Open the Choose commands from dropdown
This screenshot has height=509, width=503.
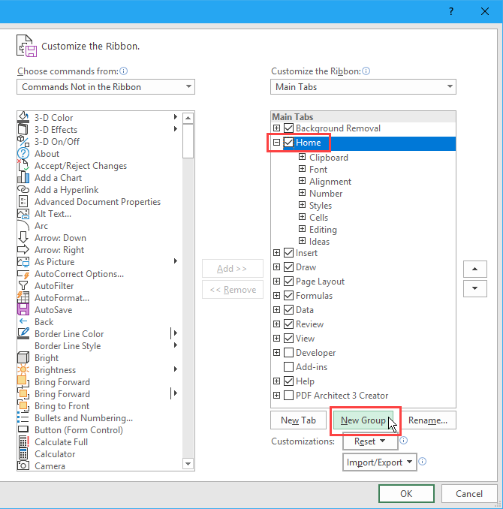coord(105,87)
